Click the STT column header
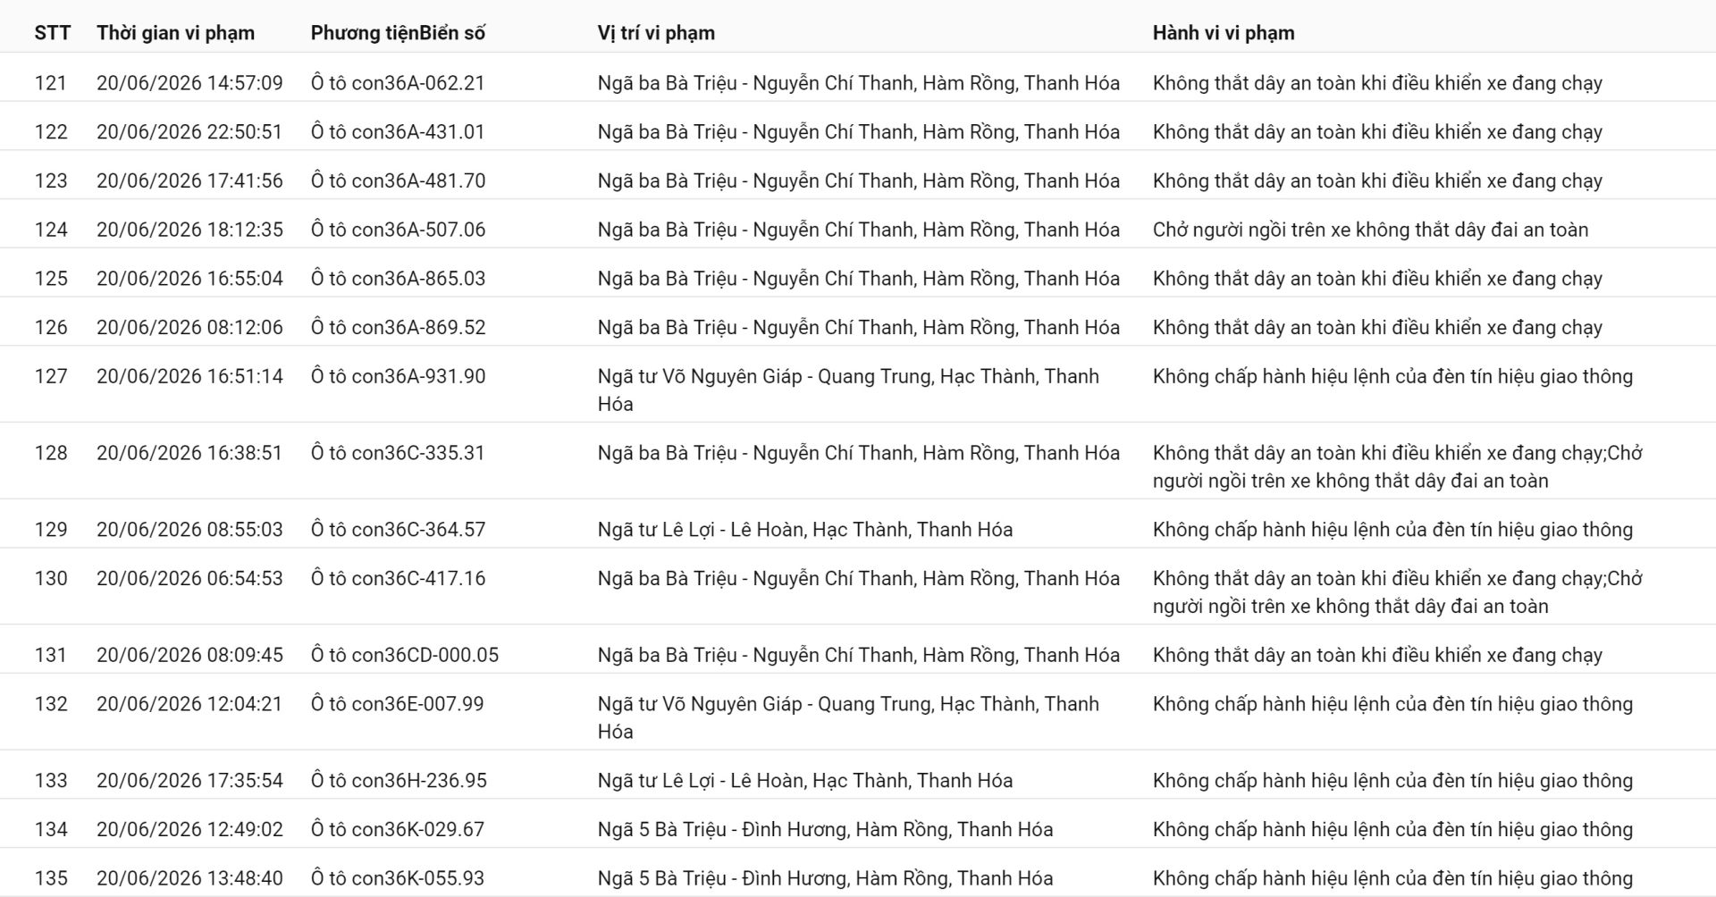Screen dimensions: 1716x897 click(52, 33)
